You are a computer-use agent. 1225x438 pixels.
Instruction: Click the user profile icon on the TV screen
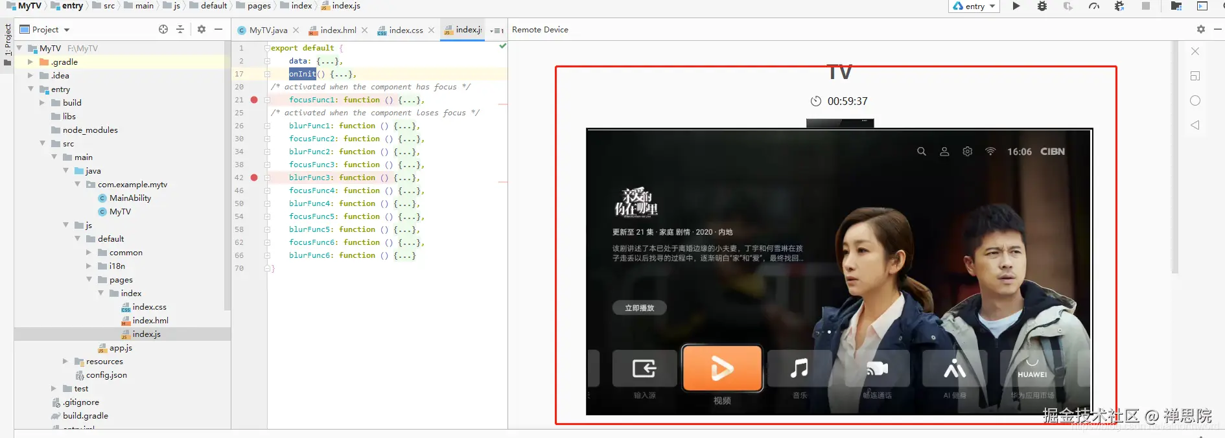click(944, 152)
